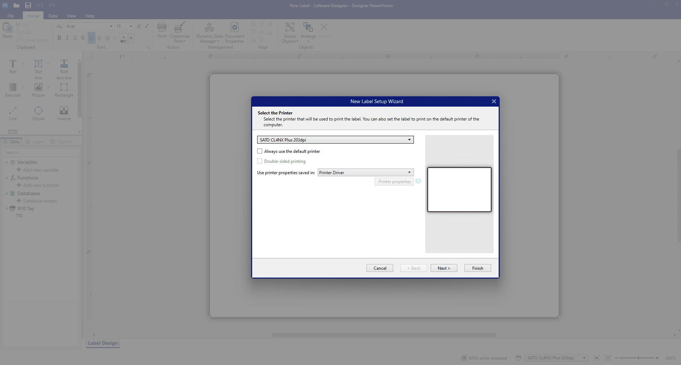Open the Dynamic Data Manager

209,33
